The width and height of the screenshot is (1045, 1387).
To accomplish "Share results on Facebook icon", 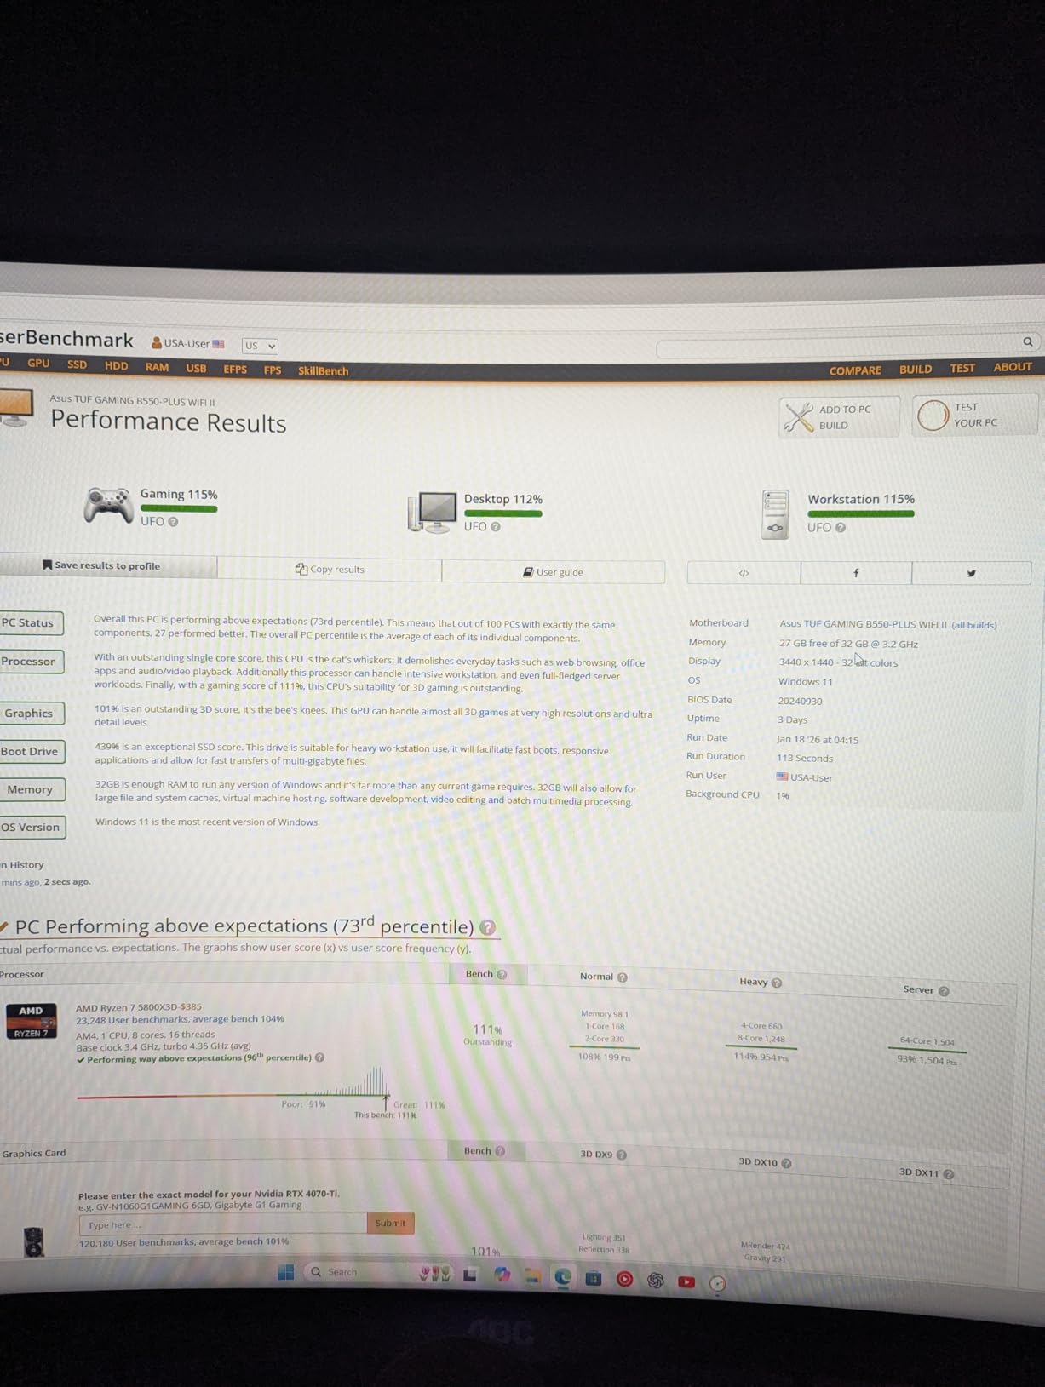I will click(856, 573).
